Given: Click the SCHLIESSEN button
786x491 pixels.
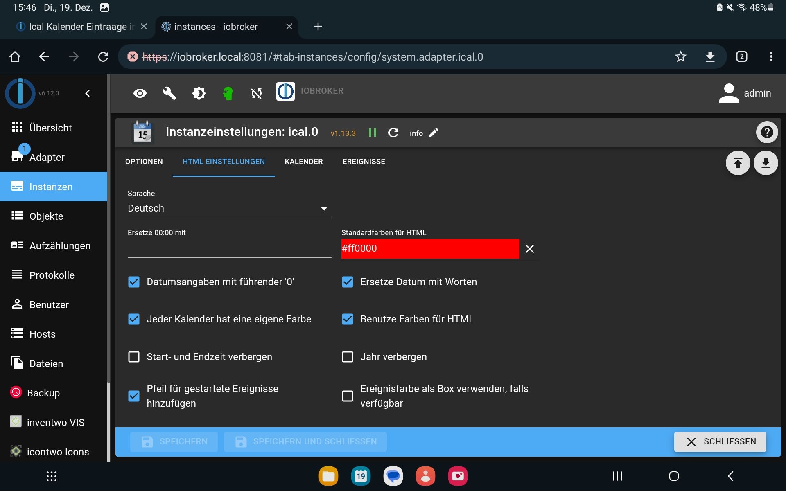Looking at the screenshot, I should 720,441.
